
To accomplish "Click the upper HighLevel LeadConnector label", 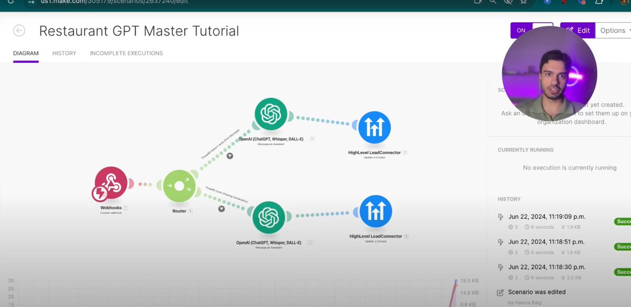I will (x=374, y=153).
